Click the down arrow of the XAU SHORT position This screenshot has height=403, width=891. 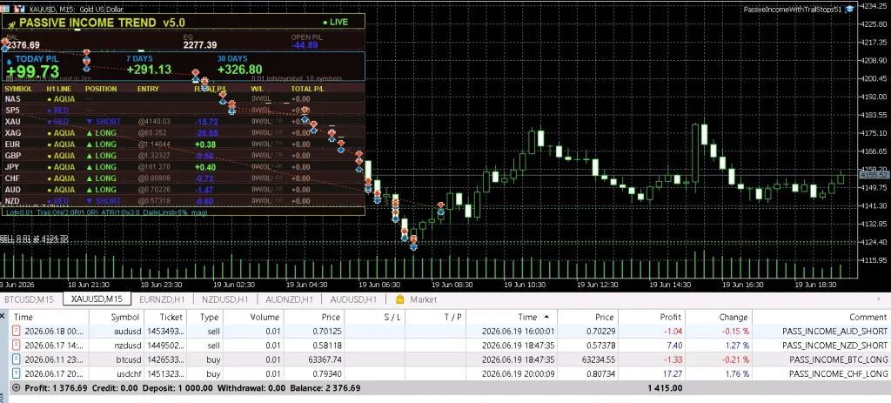pyautogui.click(x=90, y=122)
